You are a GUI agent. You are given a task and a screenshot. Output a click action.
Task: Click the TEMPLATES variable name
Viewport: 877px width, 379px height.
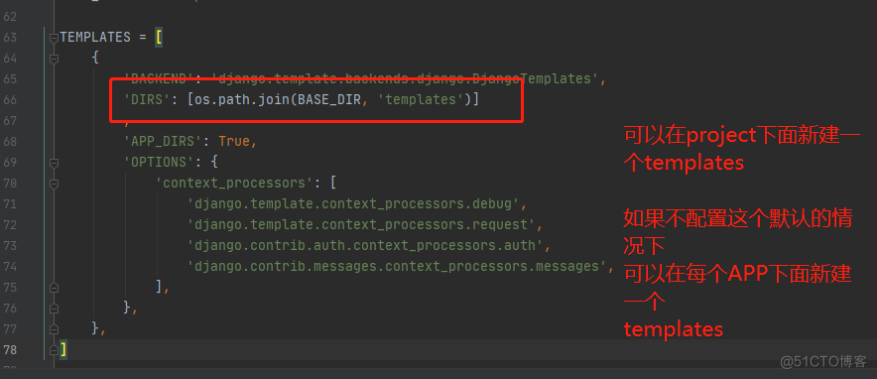(x=95, y=38)
